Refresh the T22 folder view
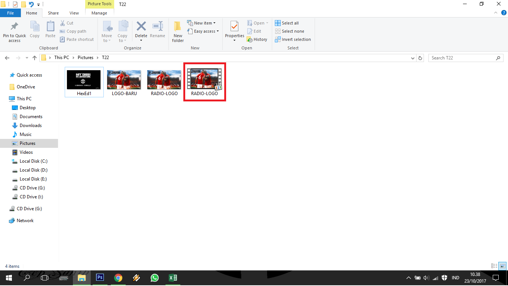508x286 pixels. click(x=421, y=58)
